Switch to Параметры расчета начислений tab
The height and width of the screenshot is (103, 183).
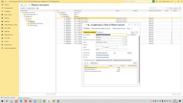104,60
